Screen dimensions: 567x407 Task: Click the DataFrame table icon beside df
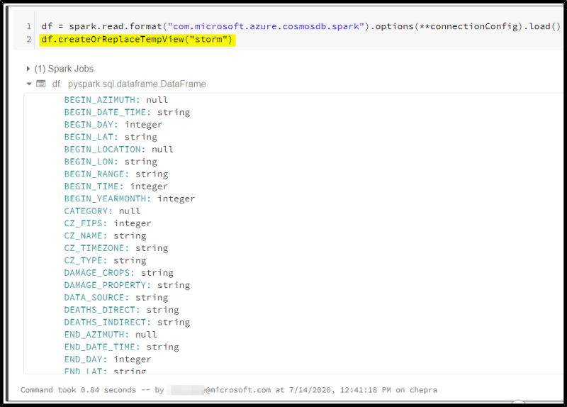[41, 84]
